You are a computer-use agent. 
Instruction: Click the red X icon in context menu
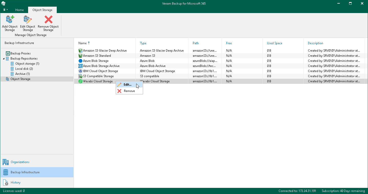119,91
